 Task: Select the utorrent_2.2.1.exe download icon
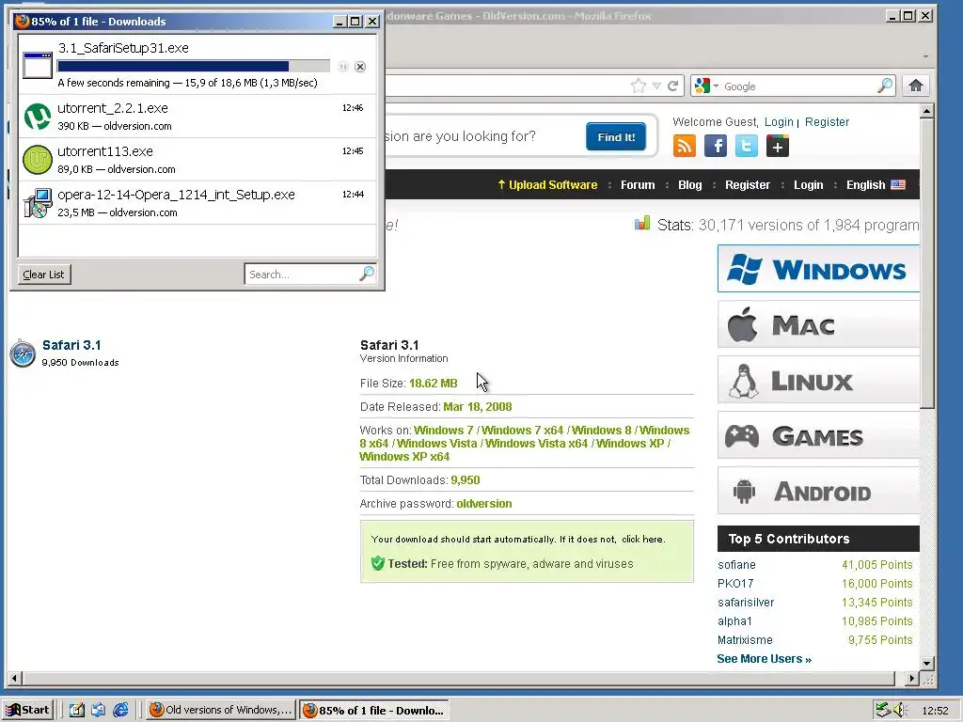[x=38, y=117]
